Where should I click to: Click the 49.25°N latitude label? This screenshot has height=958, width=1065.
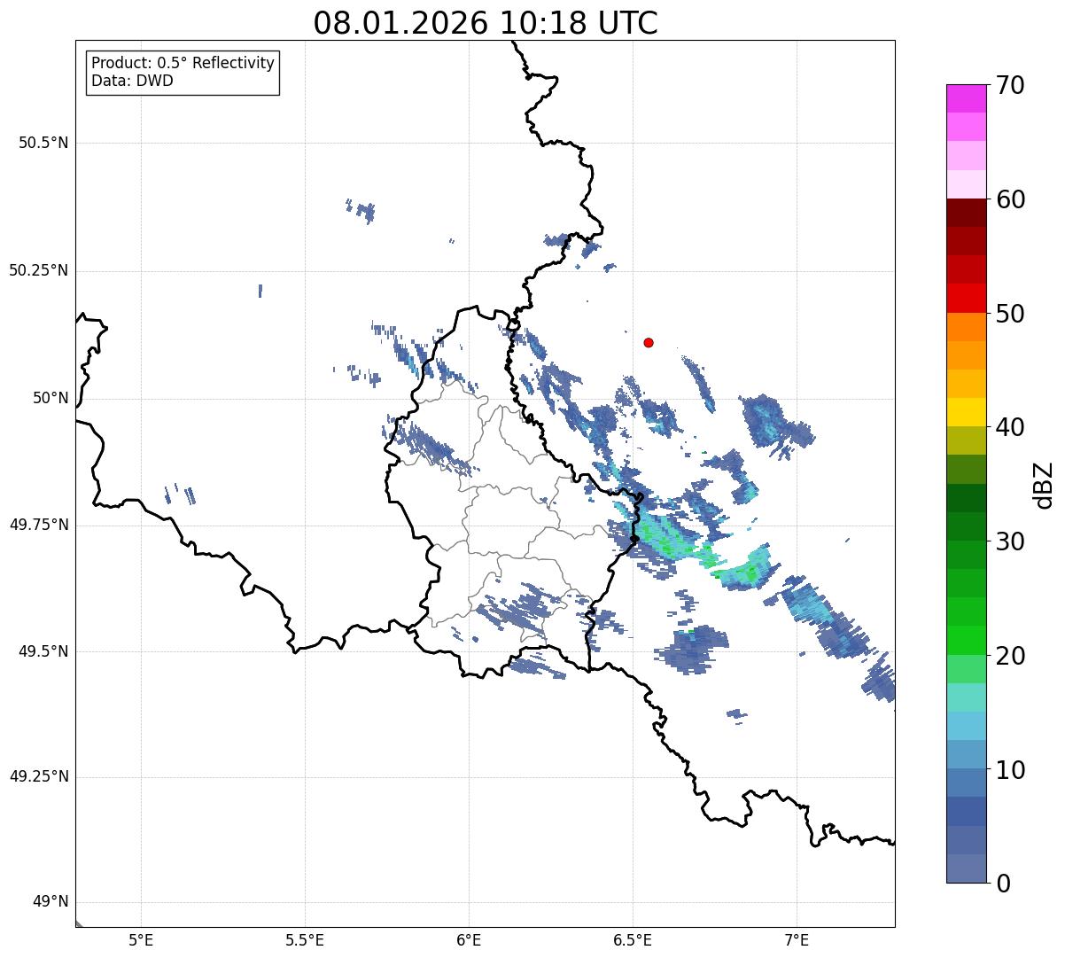click(38, 777)
